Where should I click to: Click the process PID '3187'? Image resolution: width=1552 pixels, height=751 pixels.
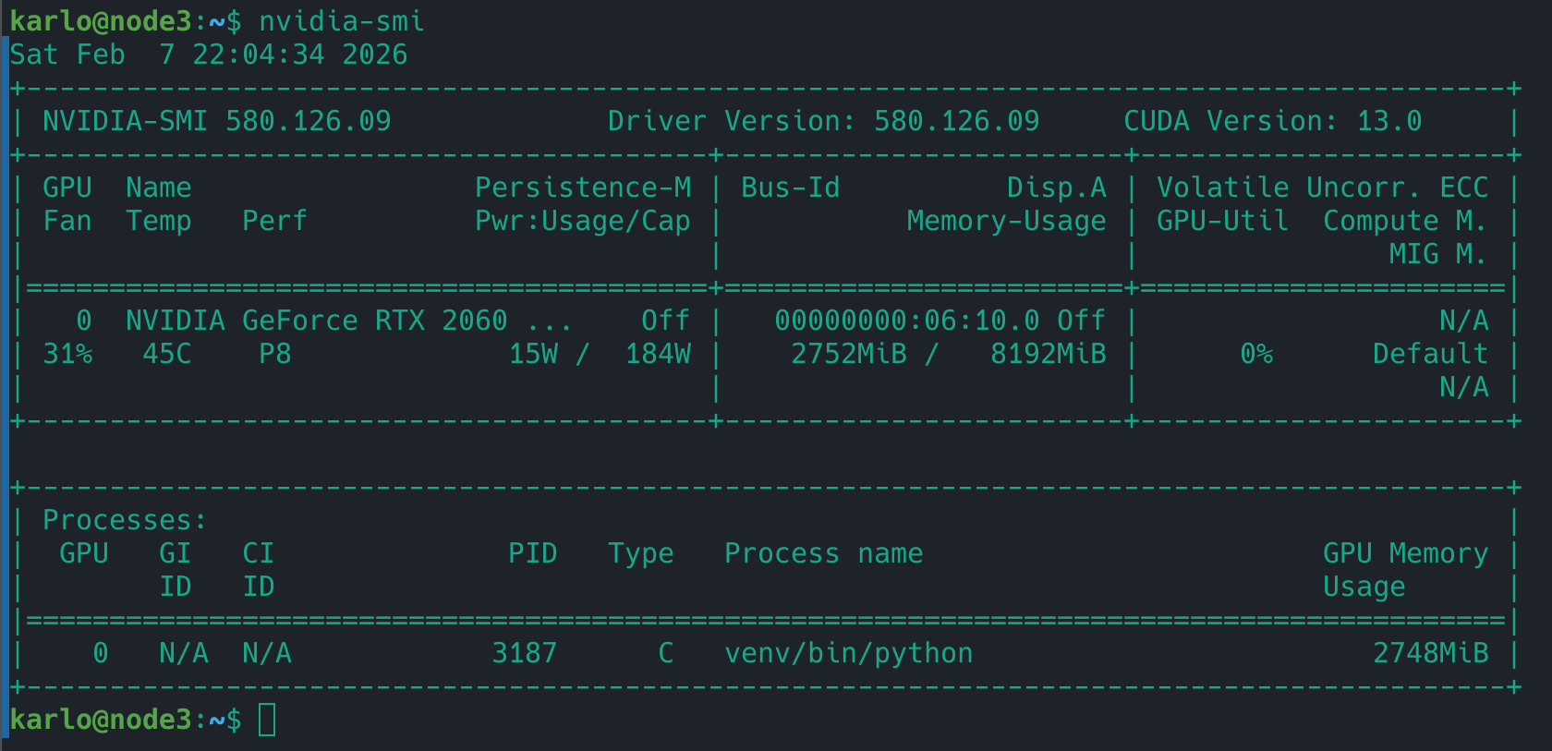pyautogui.click(x=525, y=653)
